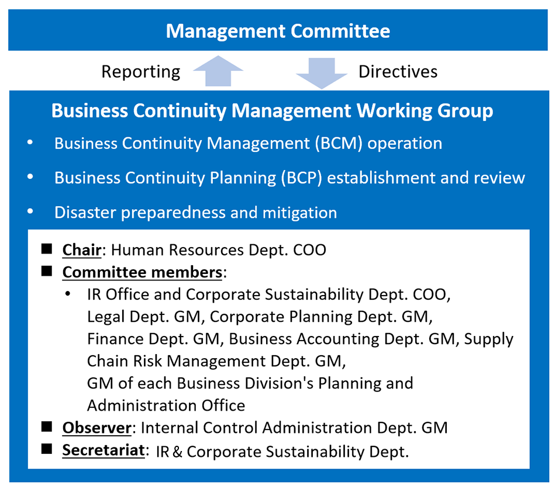Click the downward Directives arrow

321,72
